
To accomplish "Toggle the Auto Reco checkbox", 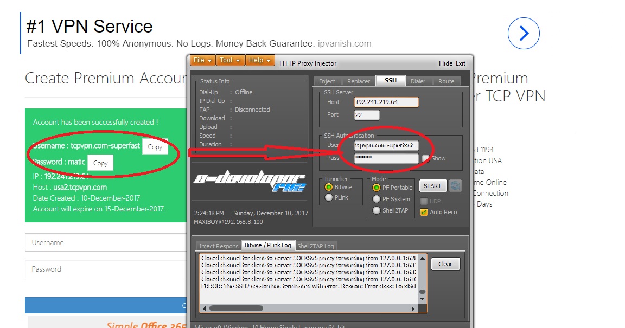I will point(424,212).
